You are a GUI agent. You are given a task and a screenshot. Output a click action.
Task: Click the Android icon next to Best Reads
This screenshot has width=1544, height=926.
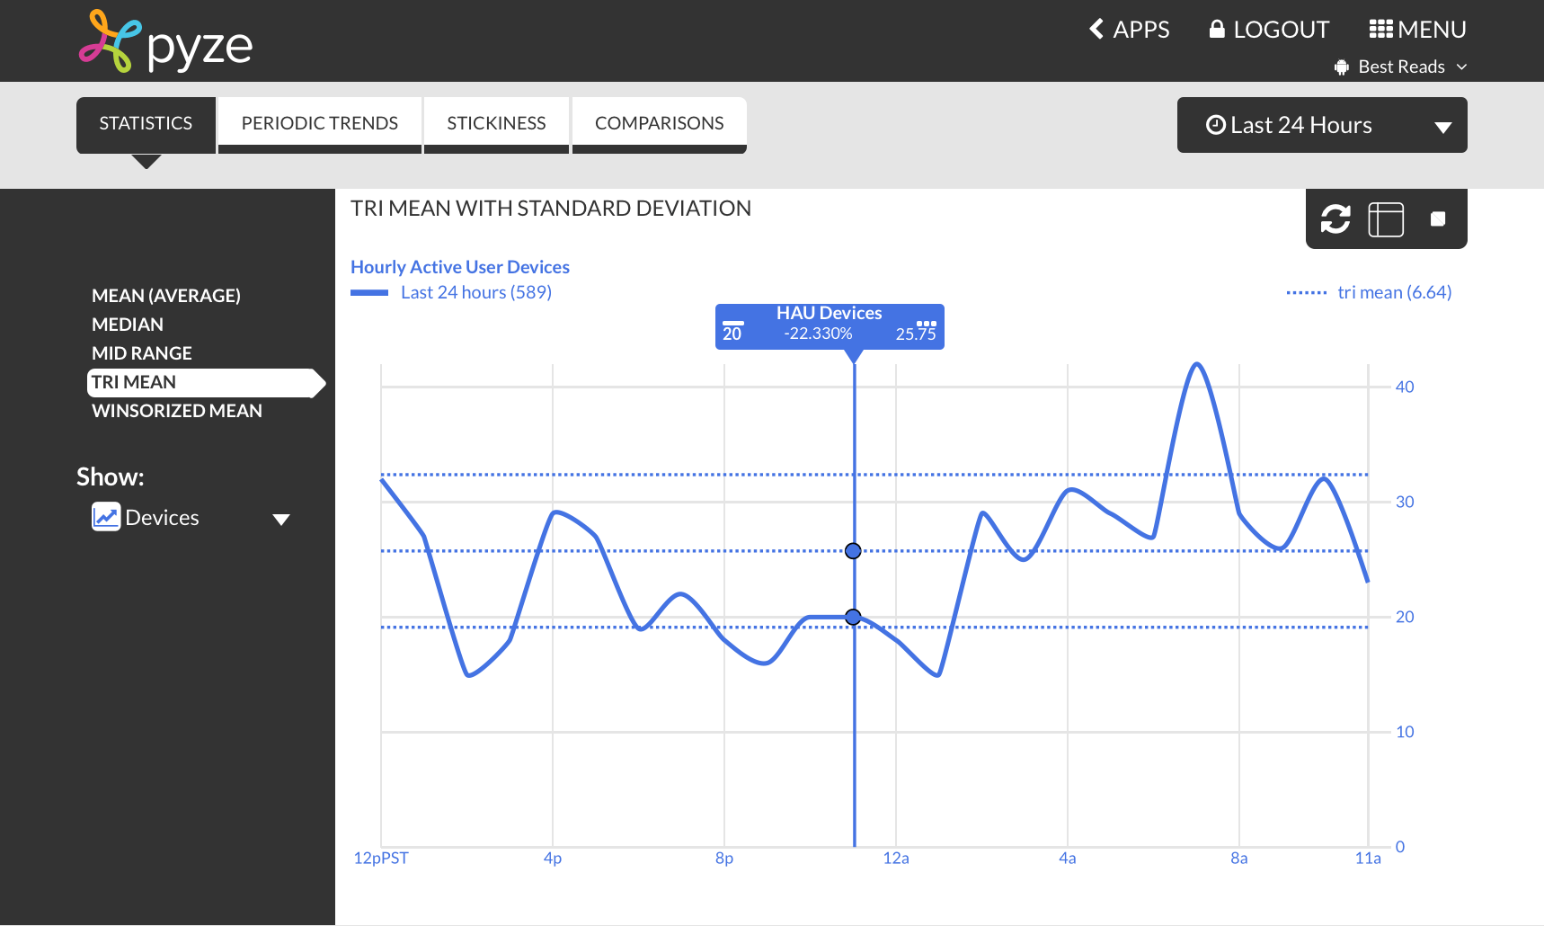click(x=1342, y=67)
